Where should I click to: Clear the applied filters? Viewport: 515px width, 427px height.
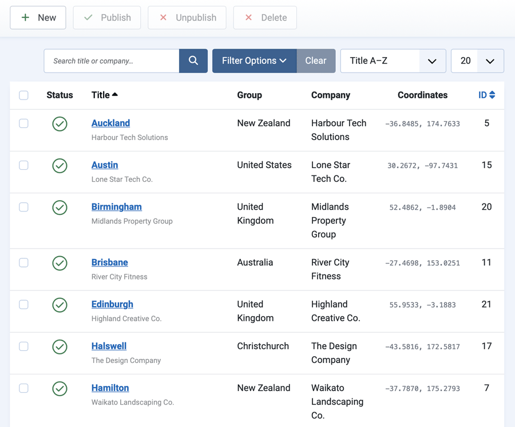pyautogui.click(x=316, y=61)
